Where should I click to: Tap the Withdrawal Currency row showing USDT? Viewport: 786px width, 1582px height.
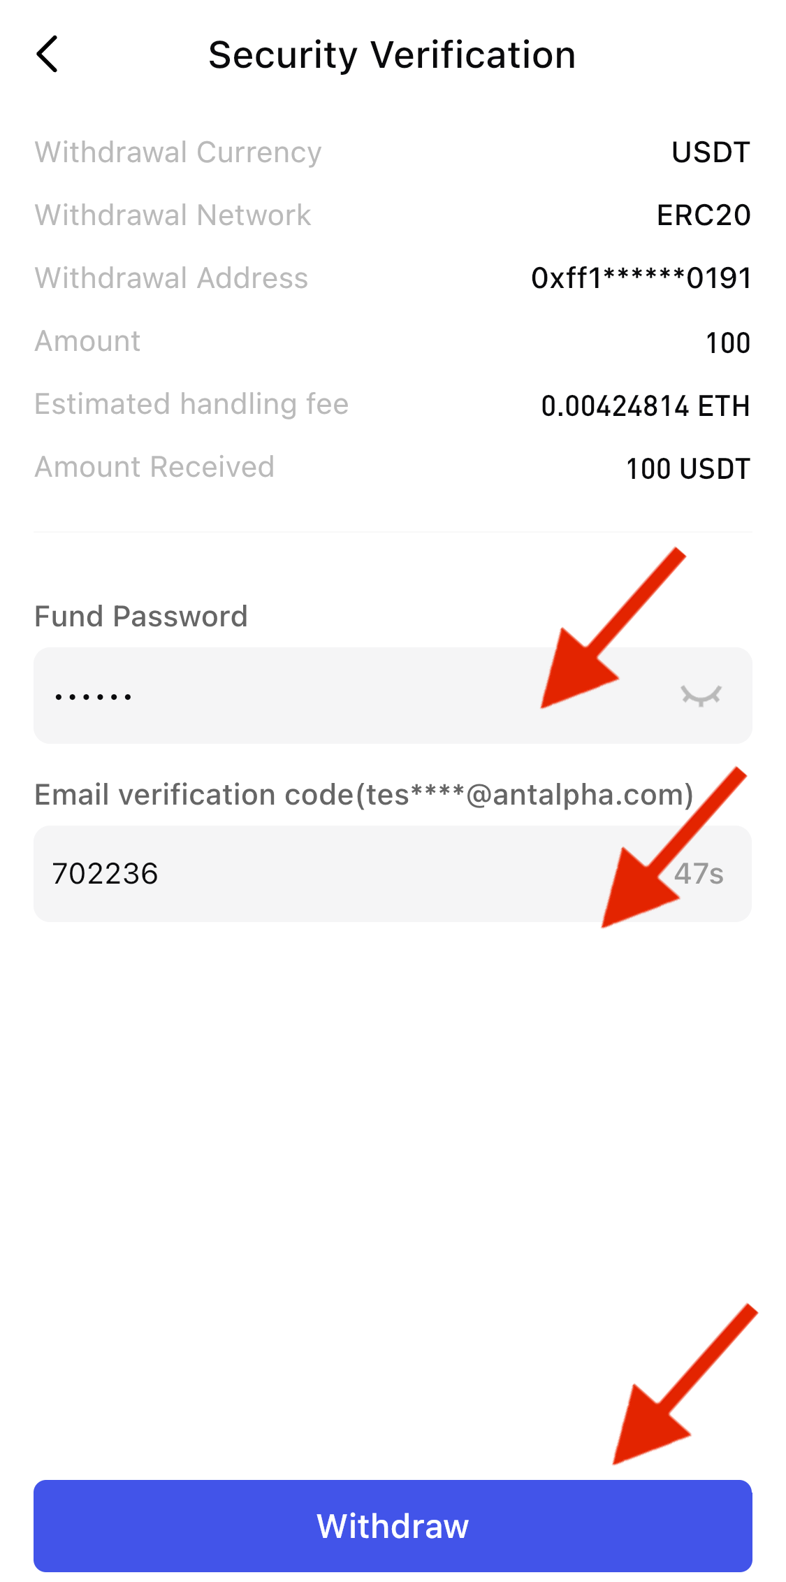click(710, 152)
